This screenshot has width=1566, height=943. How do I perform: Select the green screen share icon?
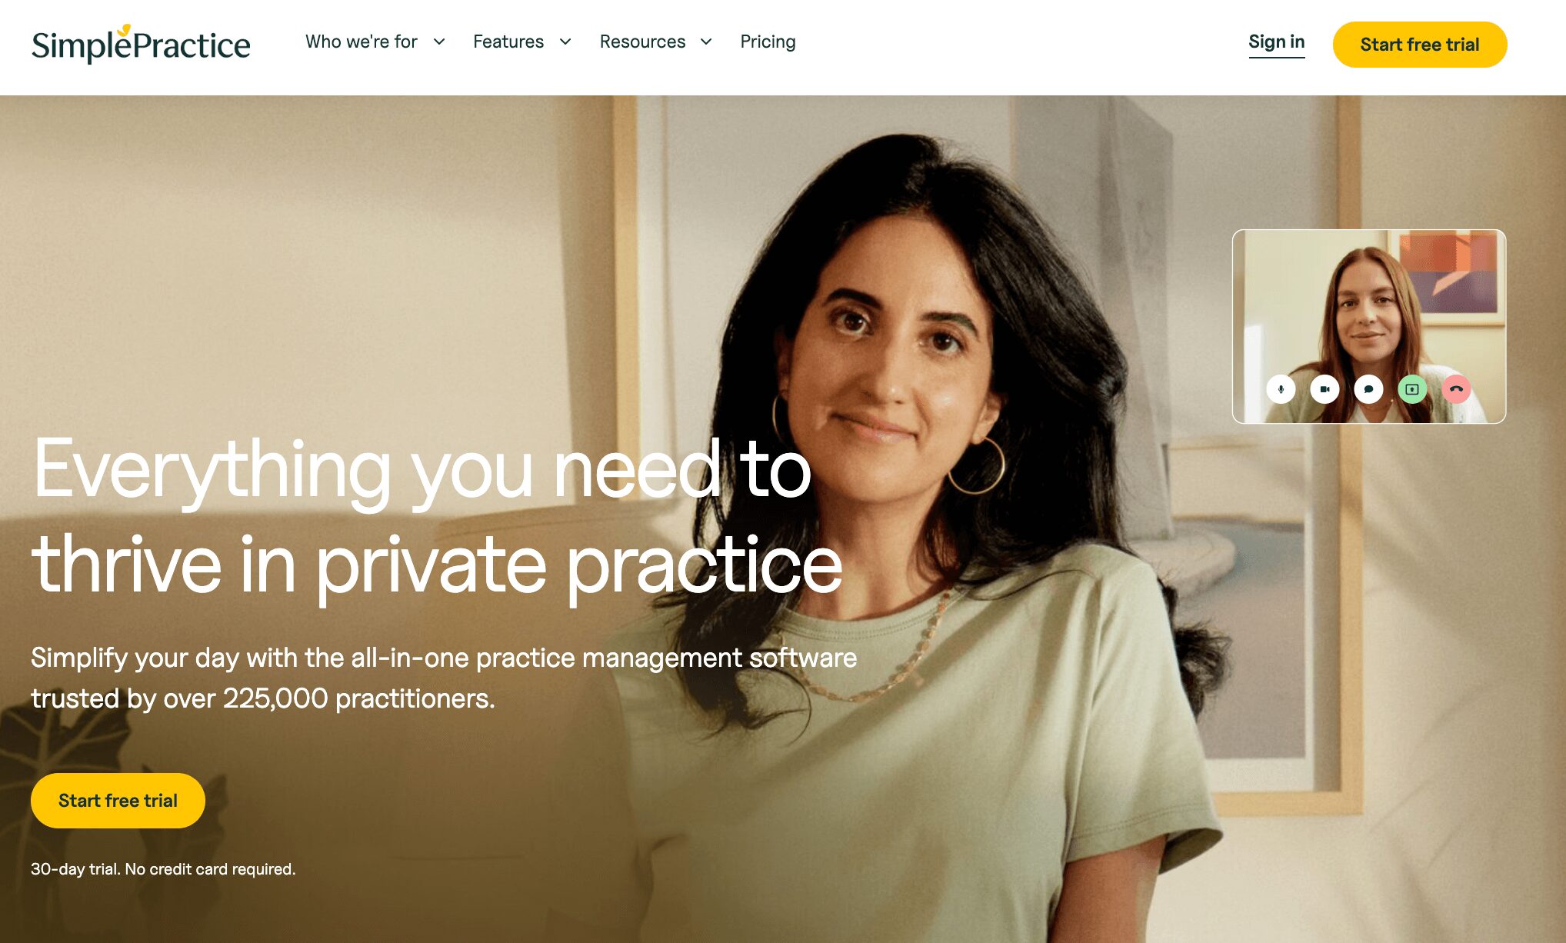tap(1412, 389)
